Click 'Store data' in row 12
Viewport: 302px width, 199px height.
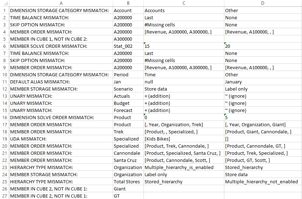point(184,89)
